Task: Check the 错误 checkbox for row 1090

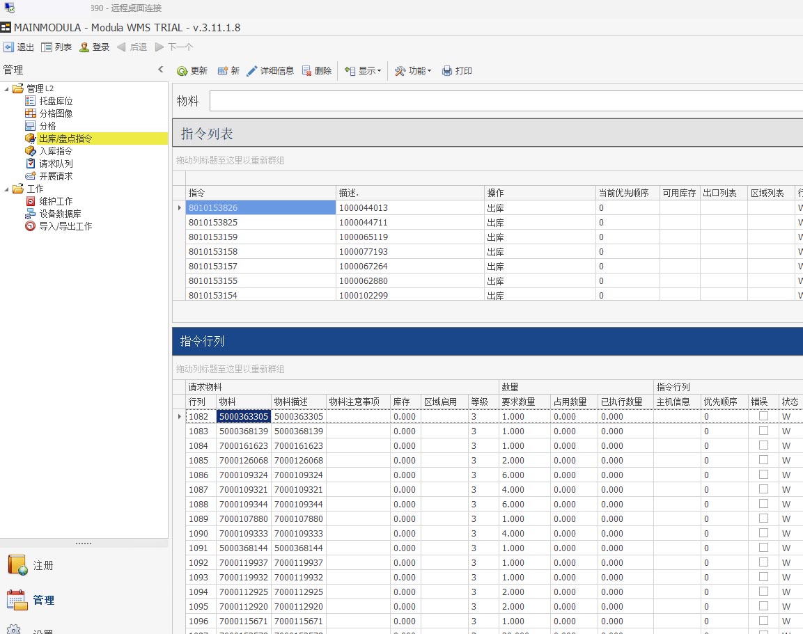Action: [x=763, y=533]
